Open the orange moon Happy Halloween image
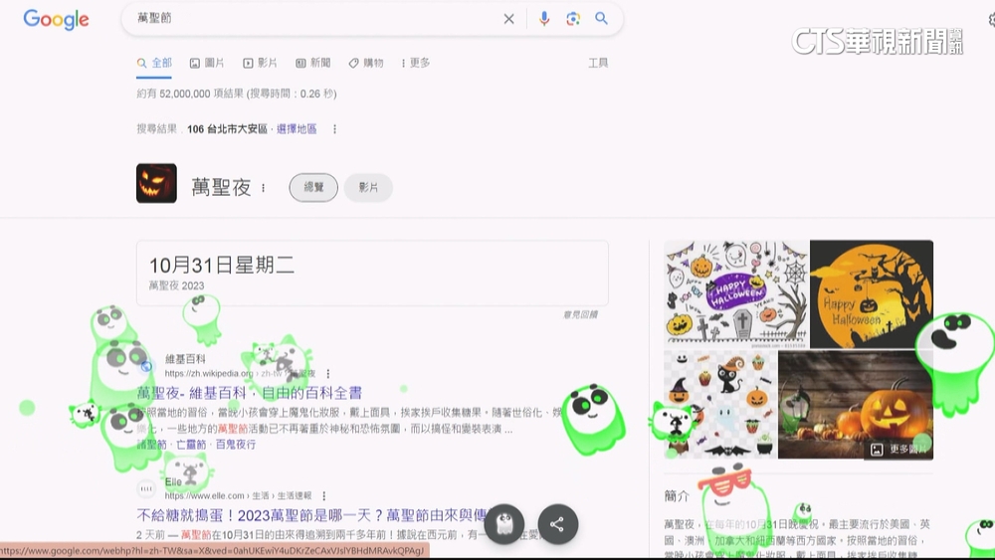The image size is (995, 560). 872,293
